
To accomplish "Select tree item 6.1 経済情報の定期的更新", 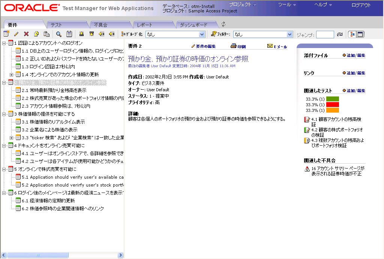I will 48,201.
